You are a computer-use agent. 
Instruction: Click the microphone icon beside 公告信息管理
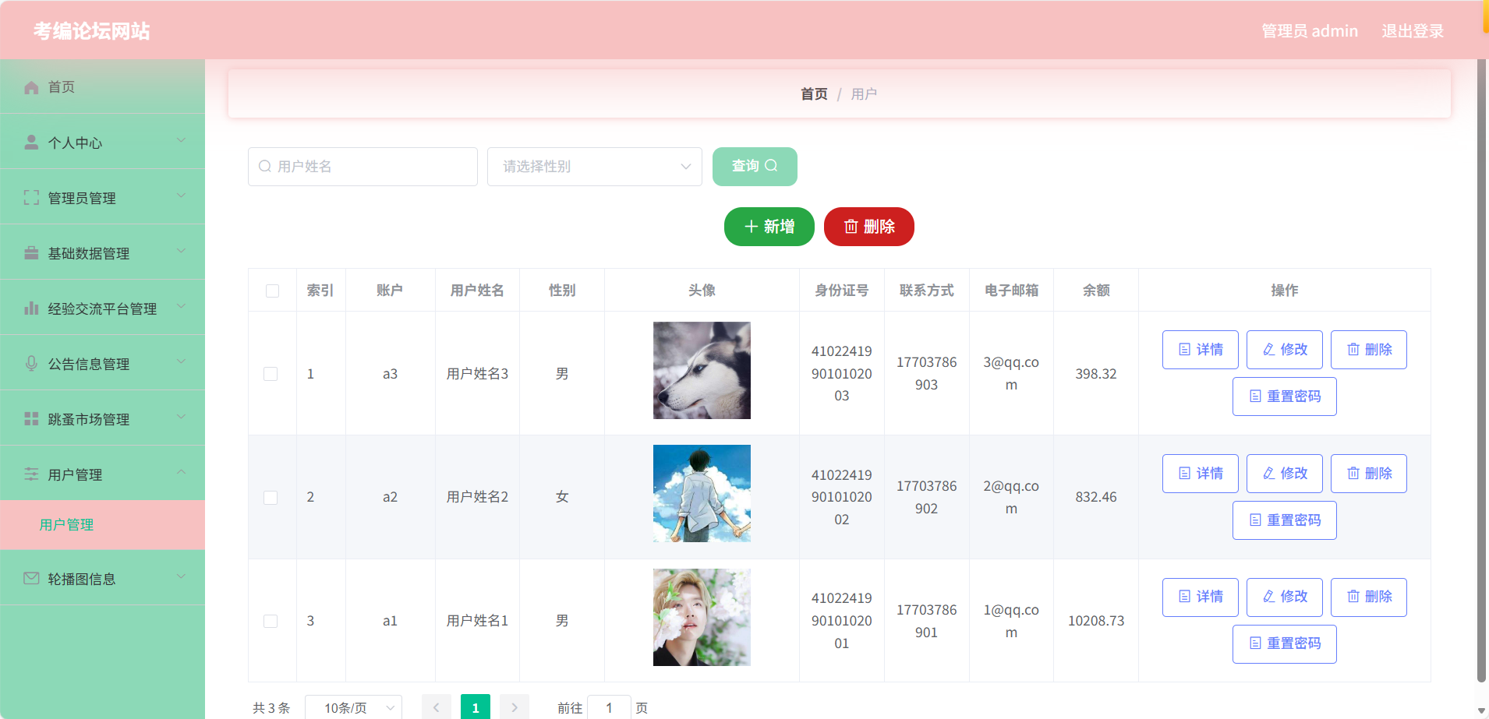click(31, 364)
